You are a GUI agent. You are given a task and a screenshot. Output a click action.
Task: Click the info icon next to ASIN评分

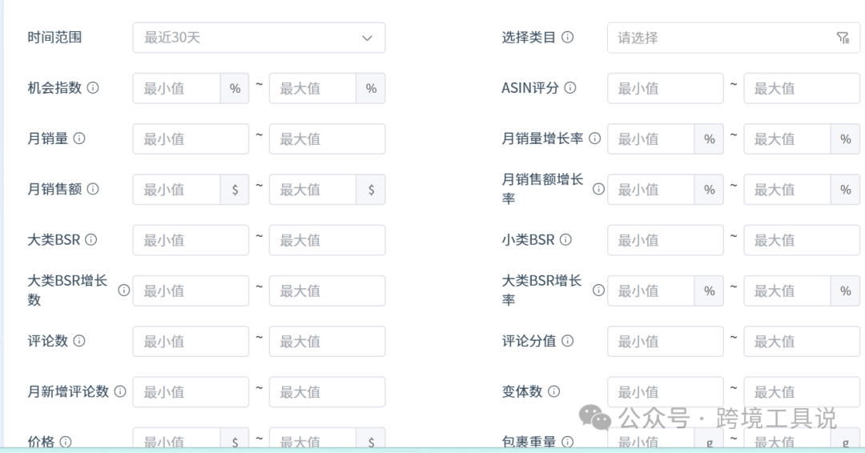click(570, 87)
